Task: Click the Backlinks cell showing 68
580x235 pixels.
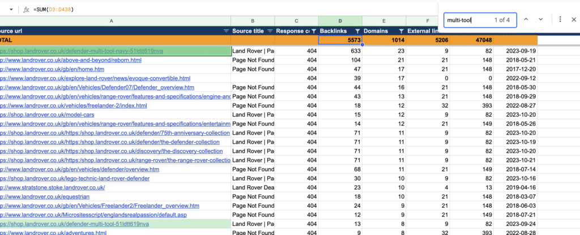Action: coord(340,169)
